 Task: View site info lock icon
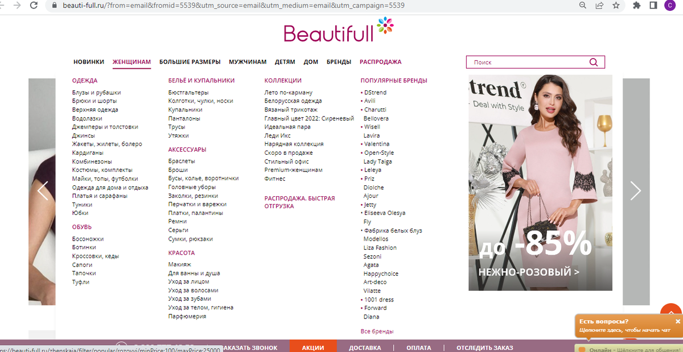55,5
